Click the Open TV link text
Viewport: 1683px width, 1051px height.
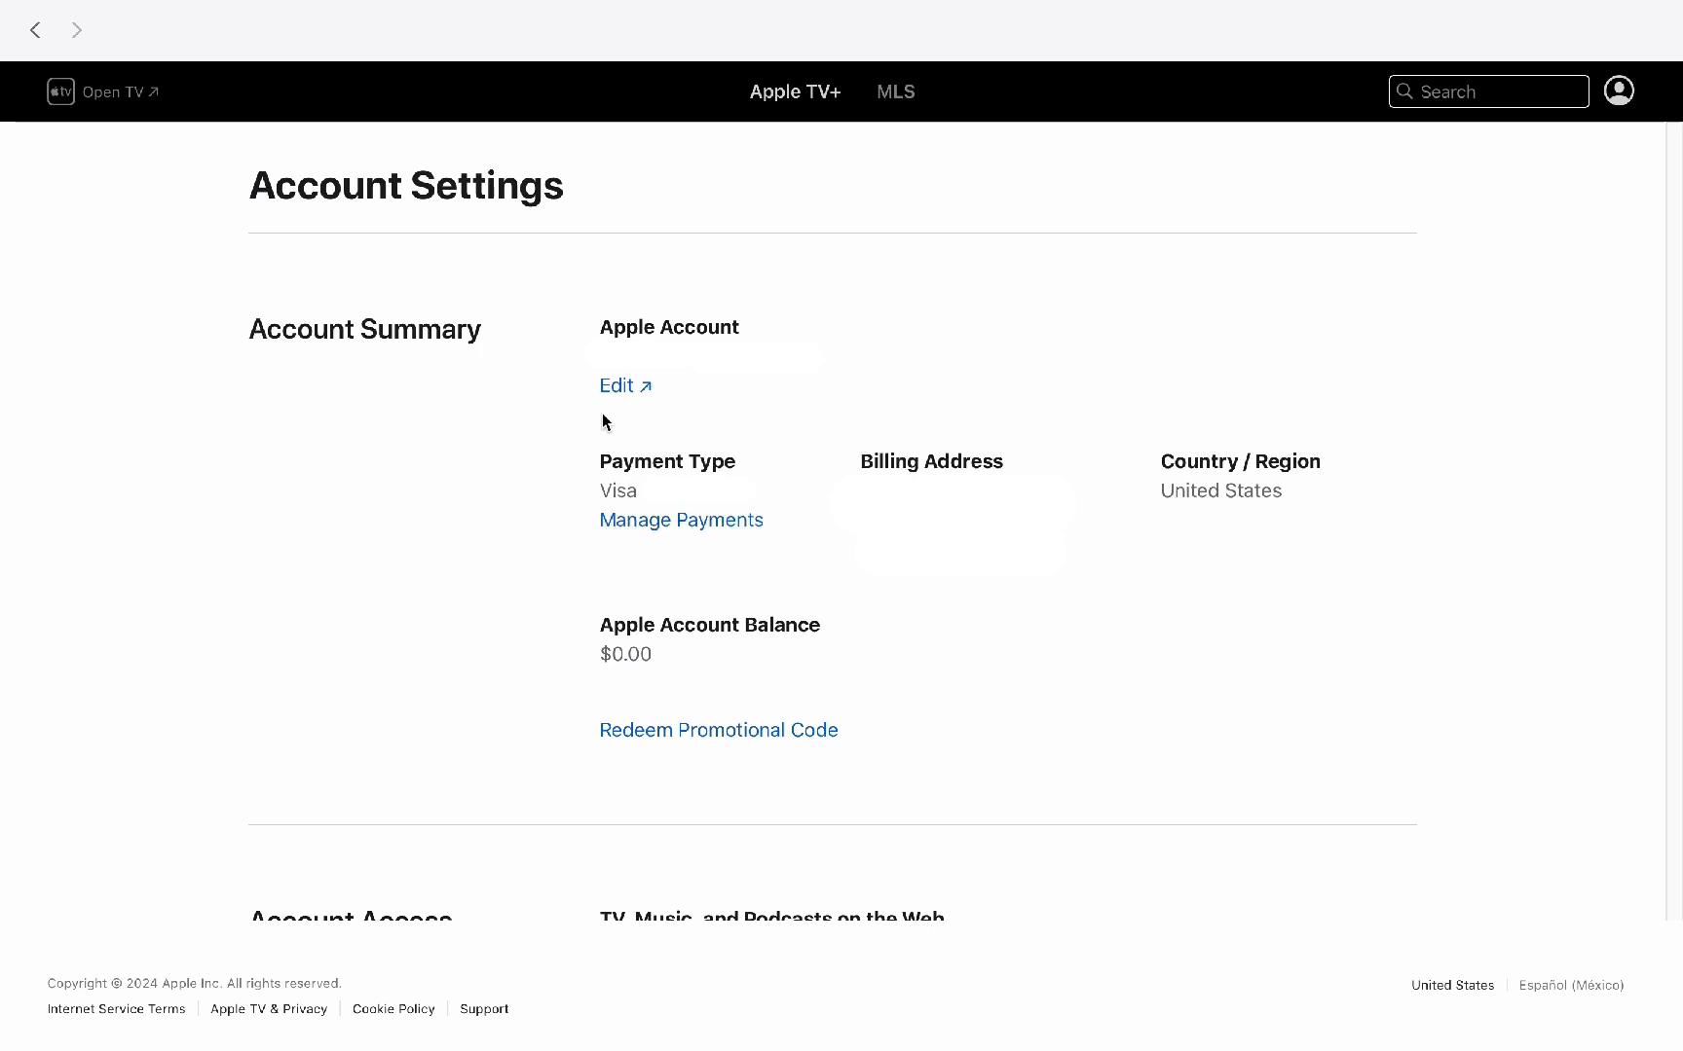pos(113,92)
